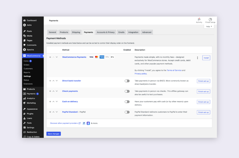Switch to the General tab
Screen dimensions: 239x158
(x=52, y=32)
